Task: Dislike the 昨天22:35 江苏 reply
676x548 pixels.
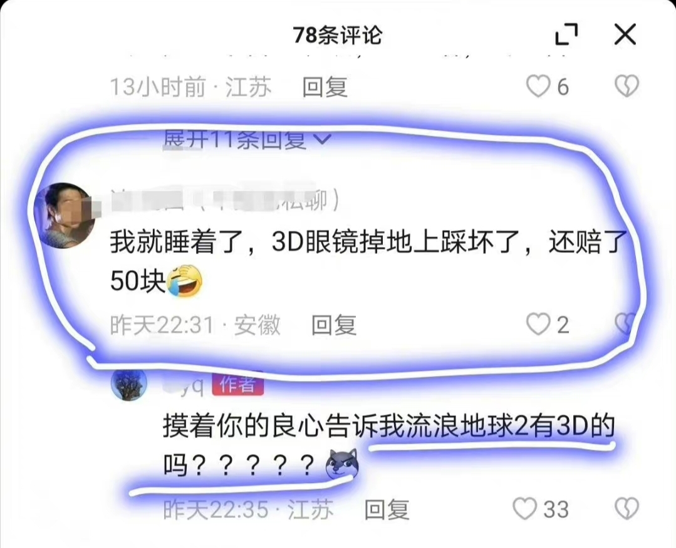Action: (627, 509)
